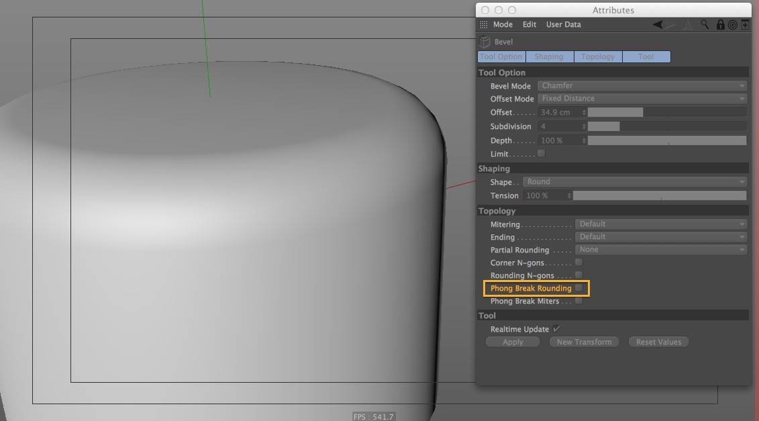Open the Shape dropdown showing Round

pos(635,182)
